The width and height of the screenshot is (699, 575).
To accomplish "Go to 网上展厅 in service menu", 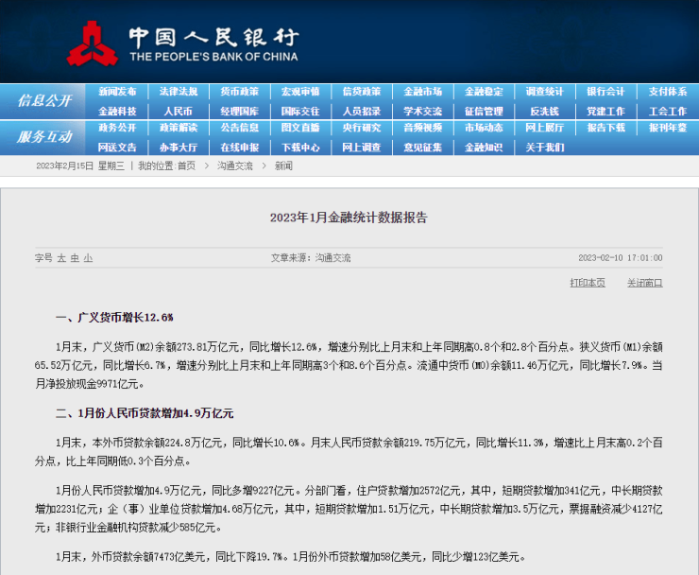I will pos(544,129).
